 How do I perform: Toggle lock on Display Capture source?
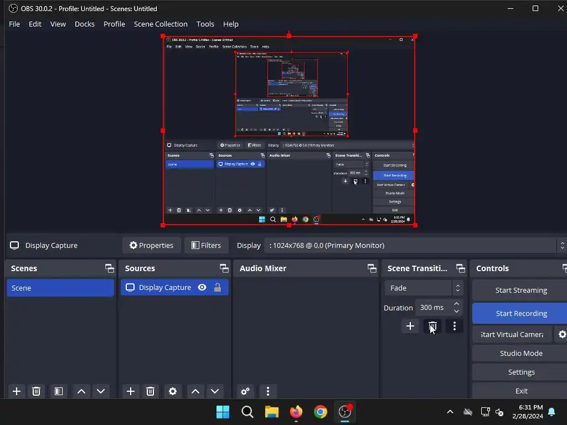(x=217, y=287)
